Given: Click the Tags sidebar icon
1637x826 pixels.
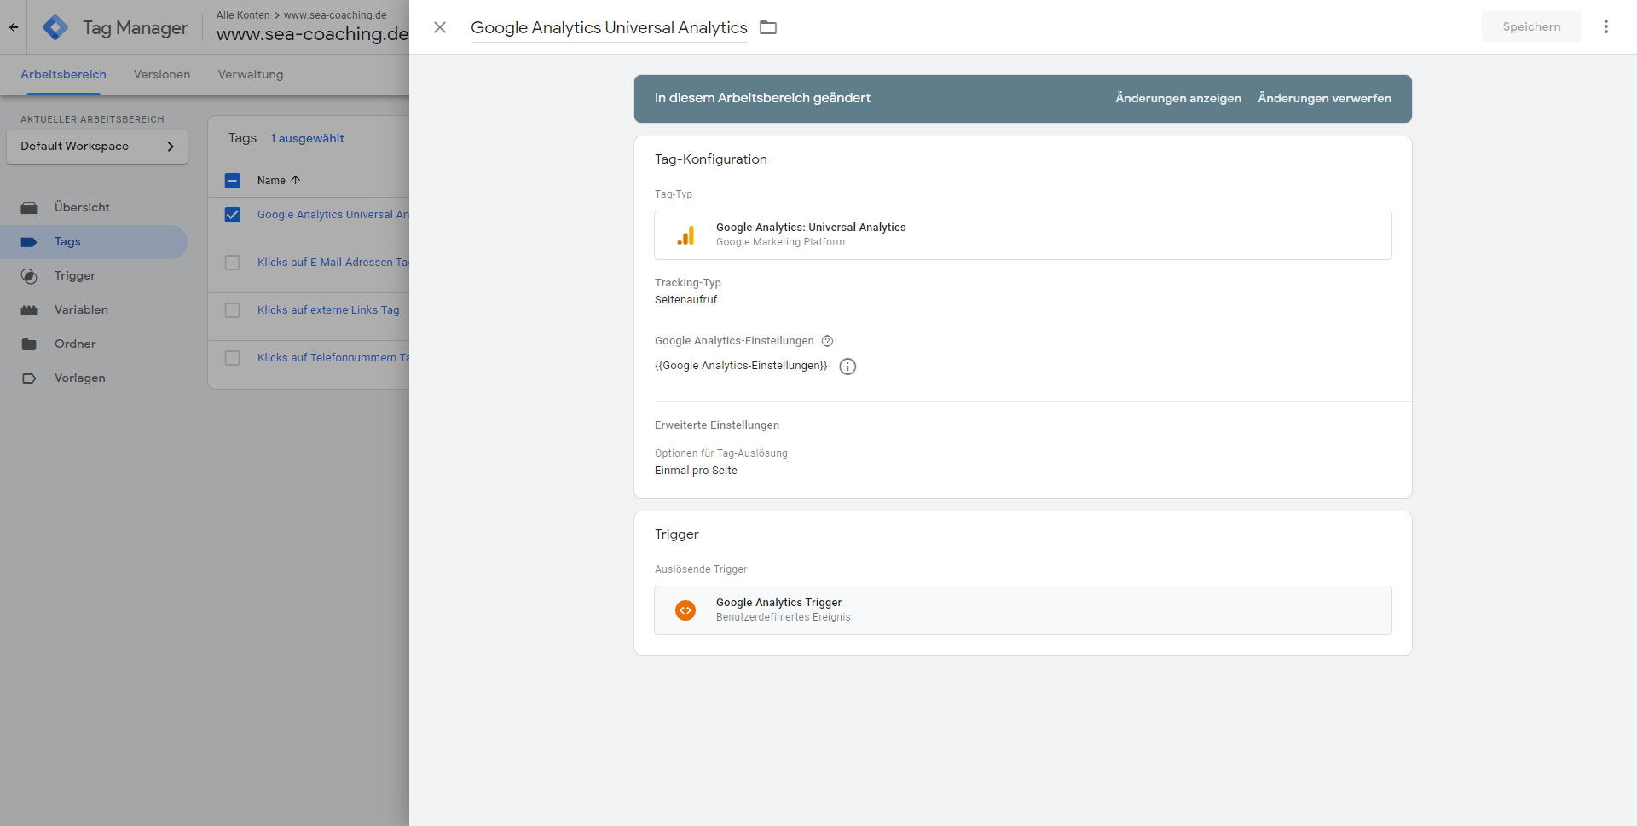Looking at the screenshot, I should (x=29, y=242).
